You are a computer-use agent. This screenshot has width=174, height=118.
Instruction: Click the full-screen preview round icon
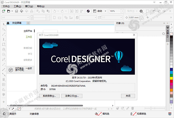point(88,11)
